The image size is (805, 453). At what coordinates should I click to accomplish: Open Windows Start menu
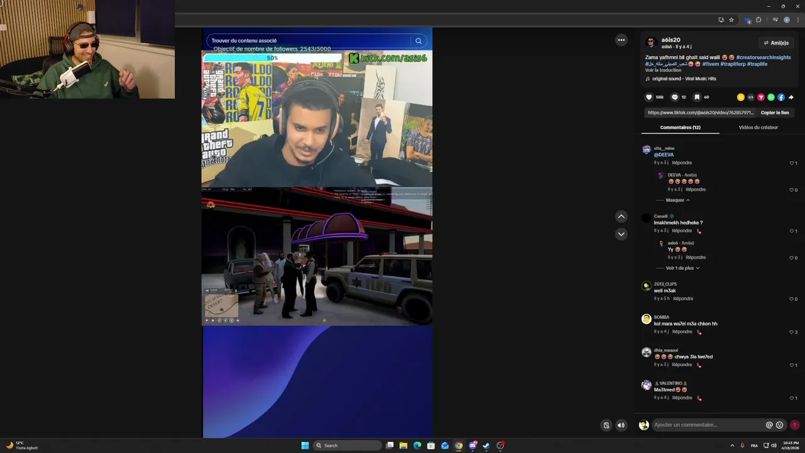tap(305, 445)
